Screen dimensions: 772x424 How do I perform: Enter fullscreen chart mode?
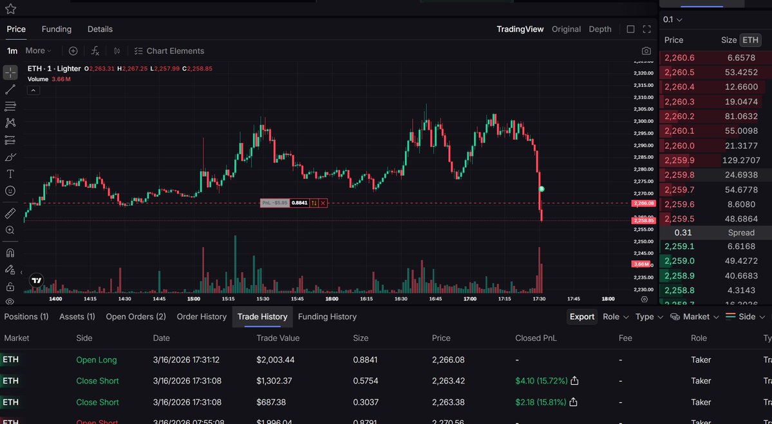click(x=647, y=29)
